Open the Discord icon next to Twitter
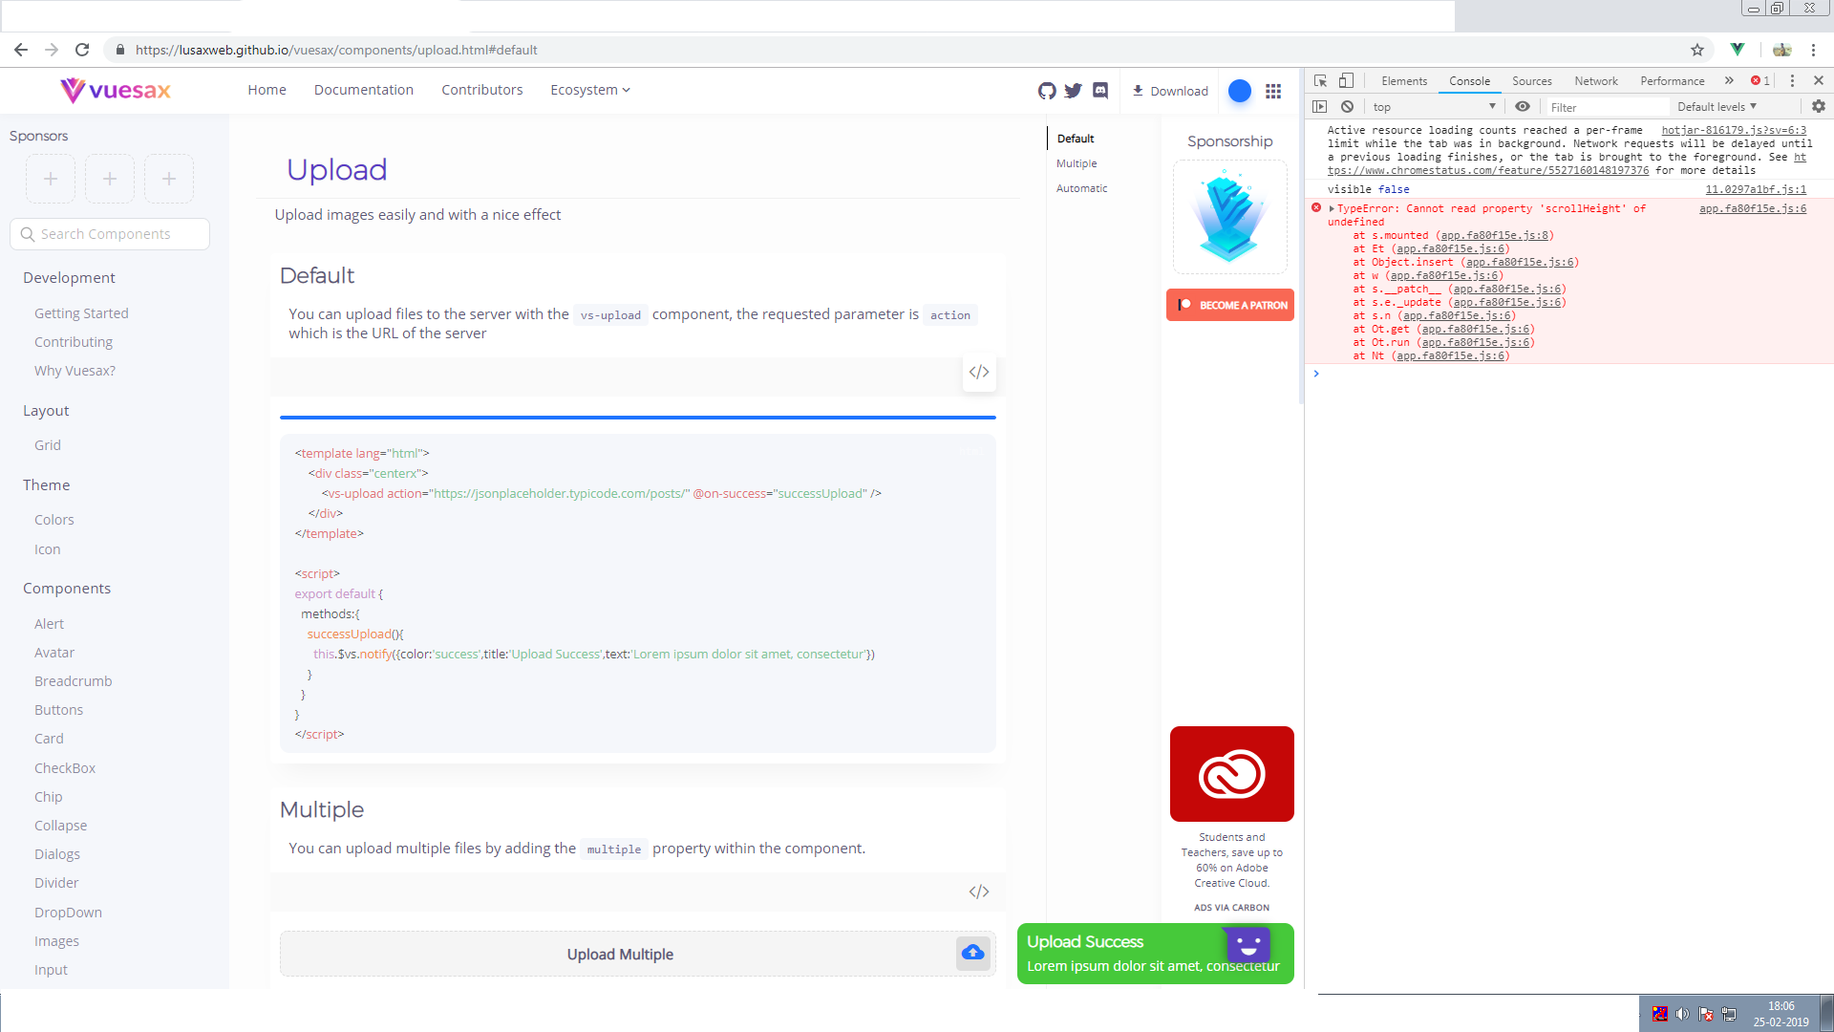This screenshot has height=1032, width=1834. [1101, 90]
